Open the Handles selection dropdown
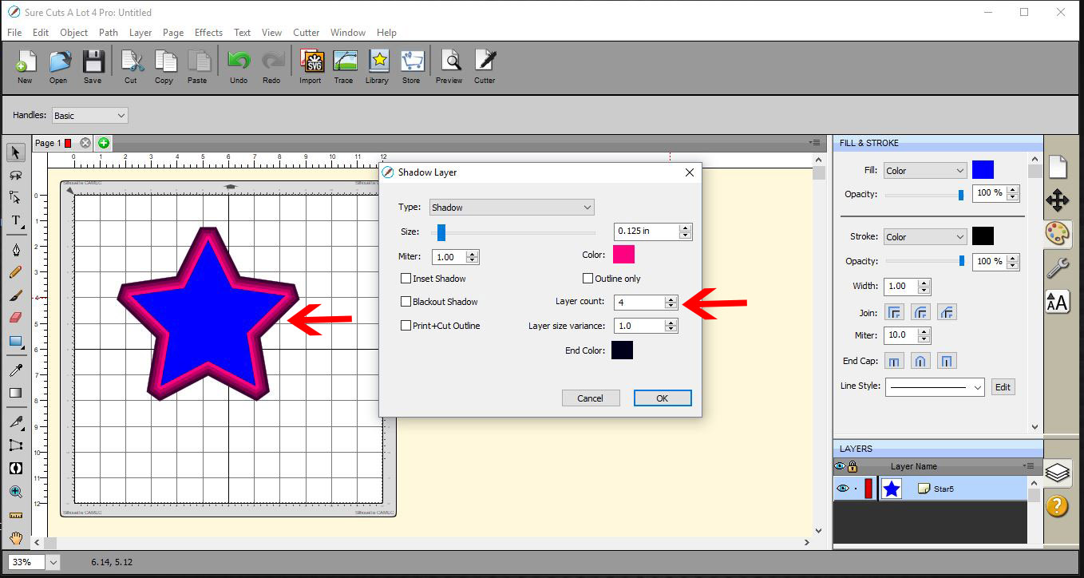Viewport: 1084px width, 578px height. point(89,115)
